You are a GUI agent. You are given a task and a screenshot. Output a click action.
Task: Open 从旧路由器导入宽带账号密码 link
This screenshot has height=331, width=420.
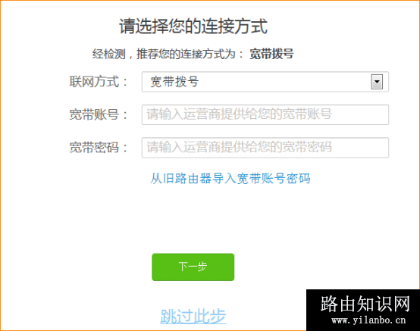point(230,179)
